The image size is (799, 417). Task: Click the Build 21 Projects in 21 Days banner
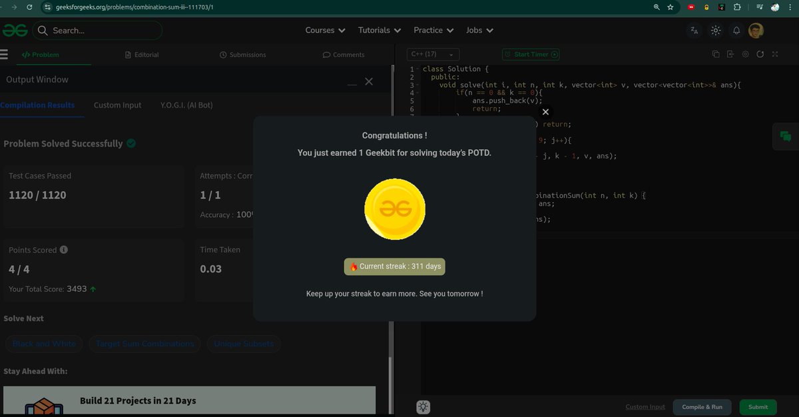tap(189, 400)
